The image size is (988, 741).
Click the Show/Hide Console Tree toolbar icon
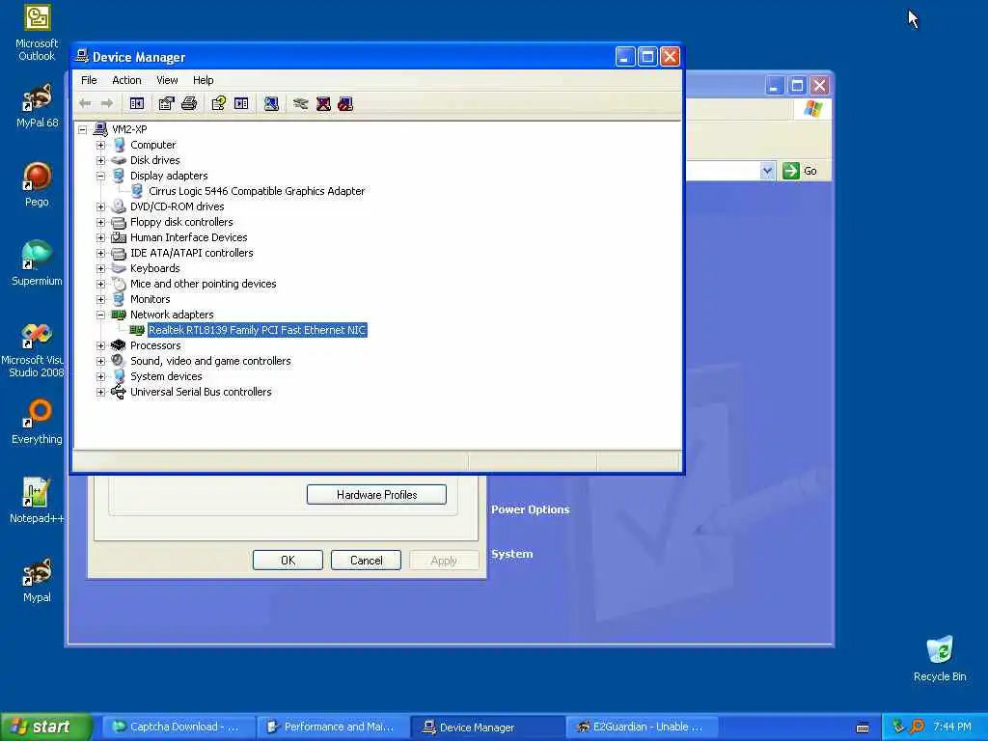(137, 104)
